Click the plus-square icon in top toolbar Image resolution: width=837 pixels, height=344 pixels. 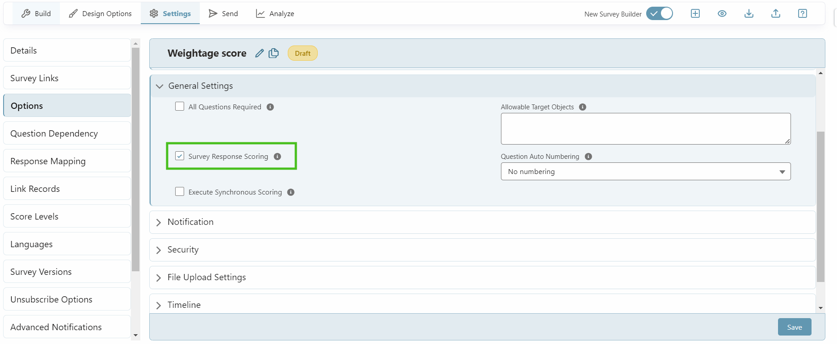695,13
